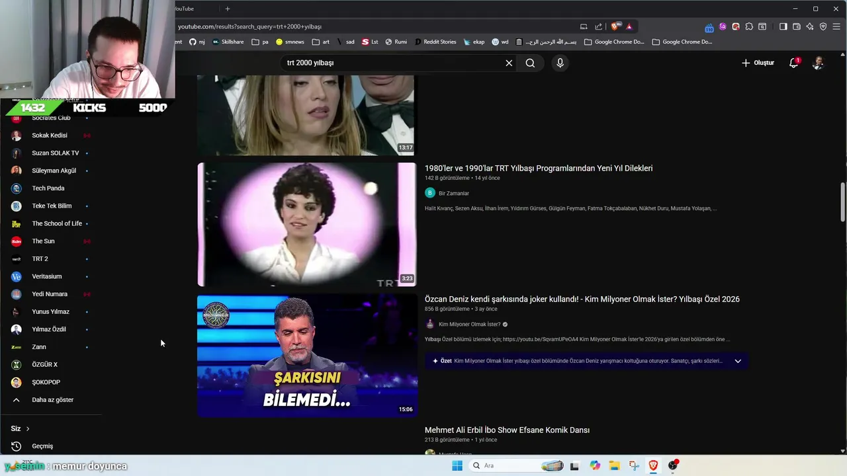Open Copilot from the taskbar
This screenshot has width=847, height=476.
pyautogui.click(x=595, y=465)
